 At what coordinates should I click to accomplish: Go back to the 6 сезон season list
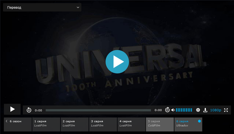tap(18, 124)
